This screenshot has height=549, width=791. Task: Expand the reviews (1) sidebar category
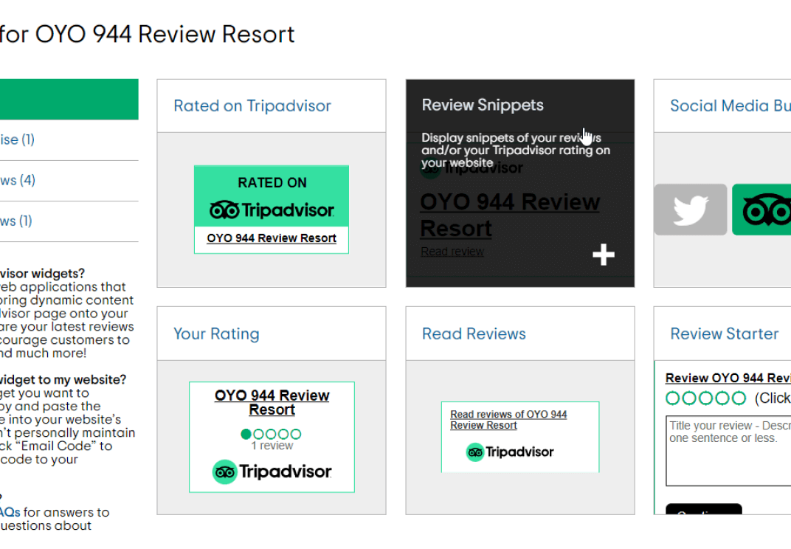pyautogui.click(x=18, y=221)
